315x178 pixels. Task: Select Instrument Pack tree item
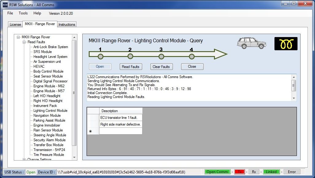[x=45, y=106]
